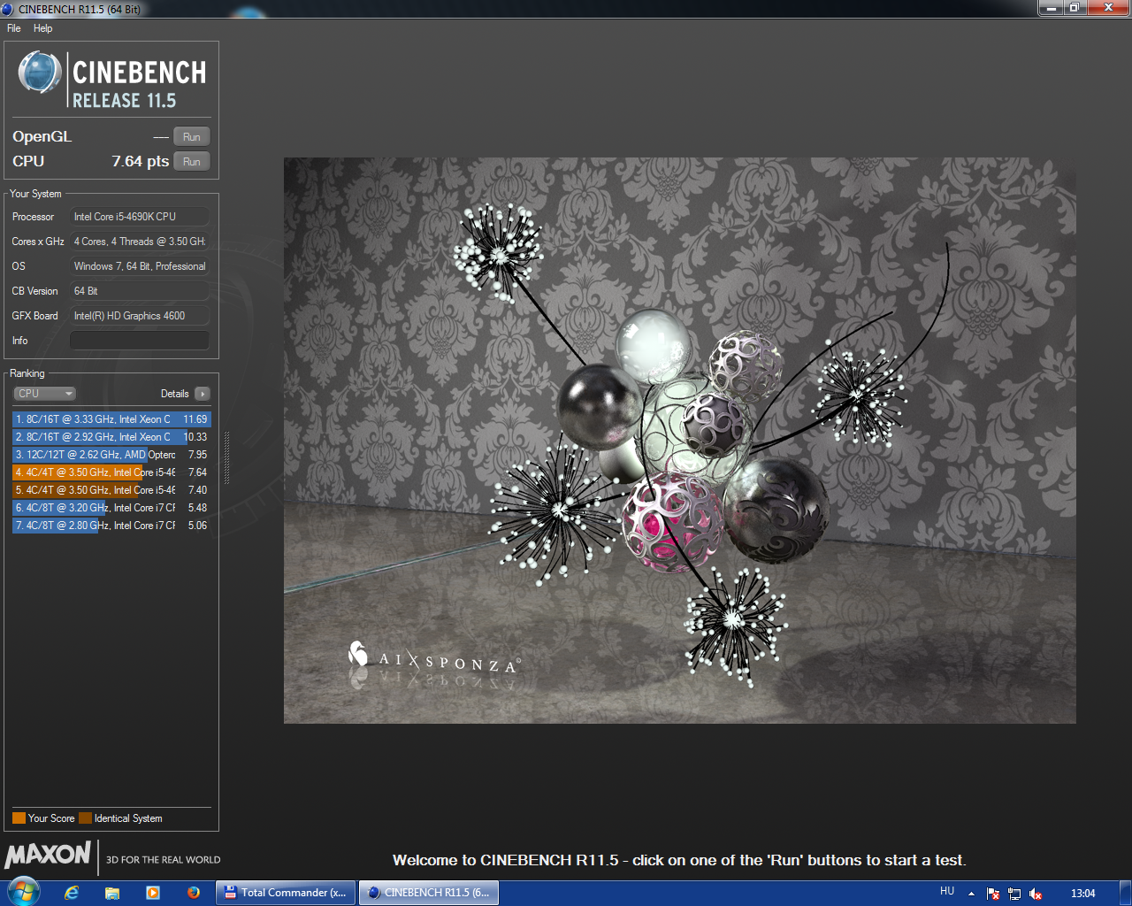Screen dimensions: 1132x906
Task: Select ranking row 4C/8T @ 2.80 GHz
Action: tap(111, 526)
